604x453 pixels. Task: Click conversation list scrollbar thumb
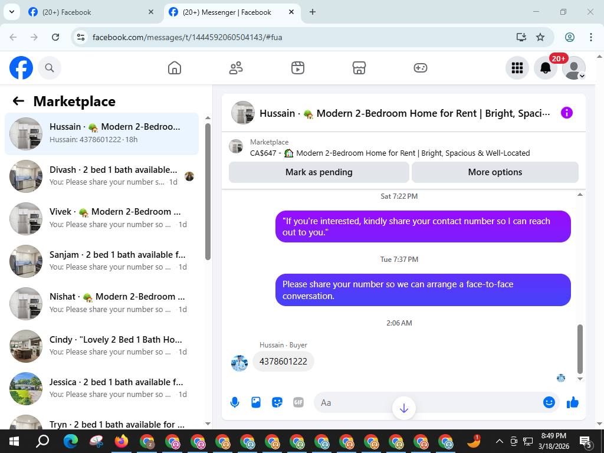[x=208, y=192]
